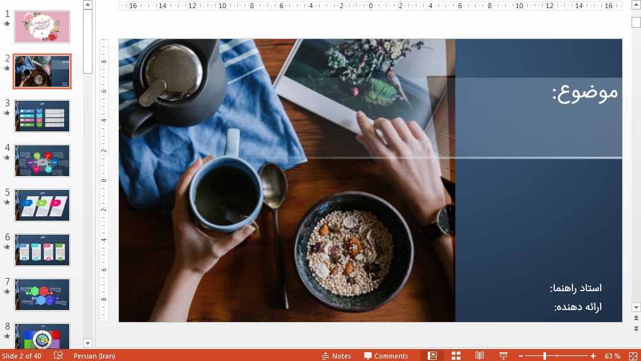Toggle the Comments pane

click(x=386, y=356)
